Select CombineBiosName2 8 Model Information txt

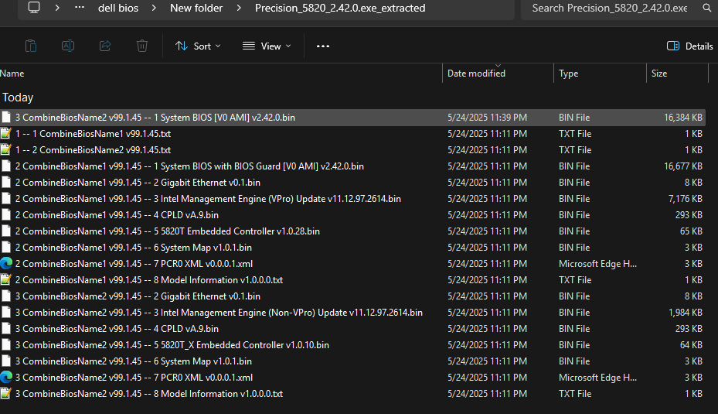(352, 393)
